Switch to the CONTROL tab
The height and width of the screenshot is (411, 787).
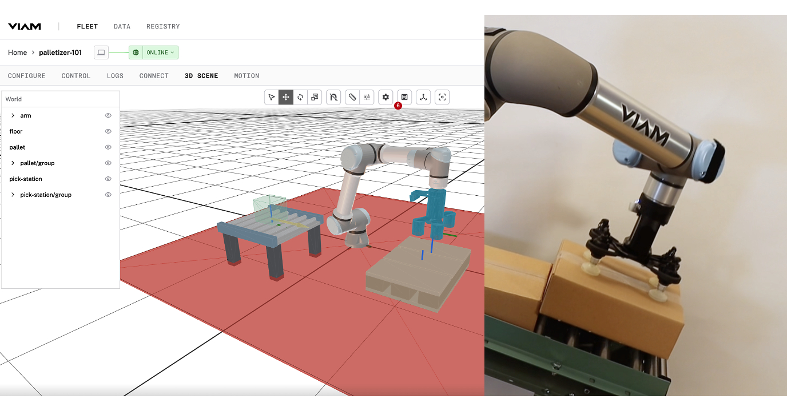pos(76,76)
